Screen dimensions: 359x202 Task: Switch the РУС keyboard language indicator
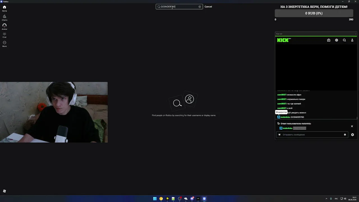(336, 199)
